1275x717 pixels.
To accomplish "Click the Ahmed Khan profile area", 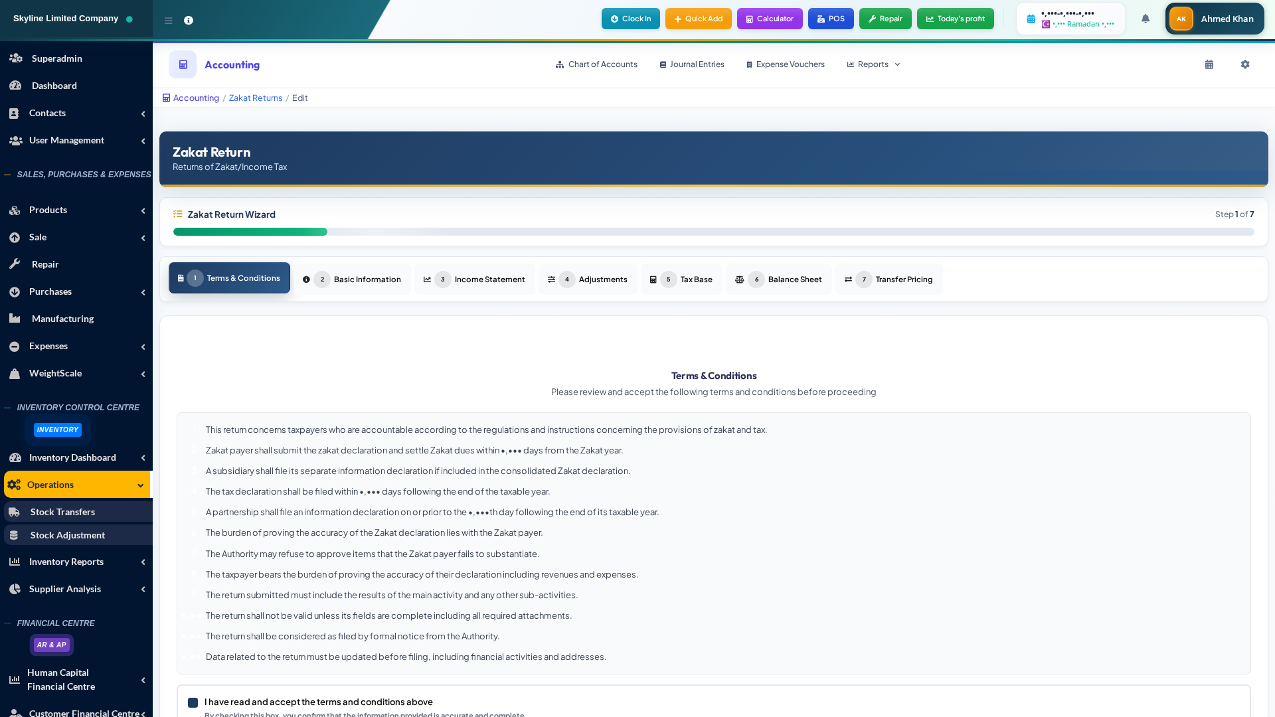I will [1215, 19].
